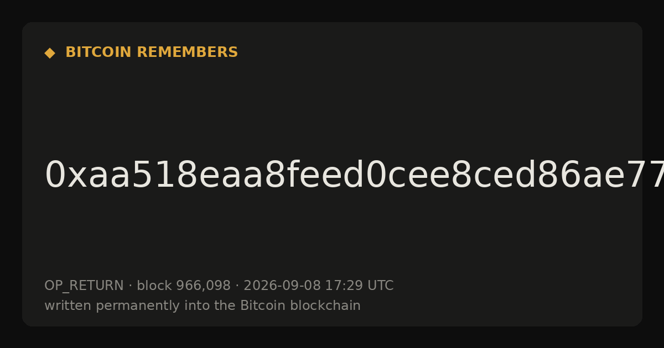Screen dimensions: 664x348
Task: Click the OP_RETURN label
Action: click(84, 286)
